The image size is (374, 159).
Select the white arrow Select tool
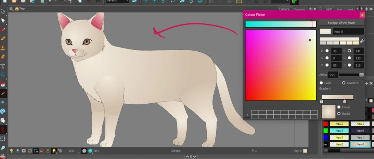tap(3, 21)
